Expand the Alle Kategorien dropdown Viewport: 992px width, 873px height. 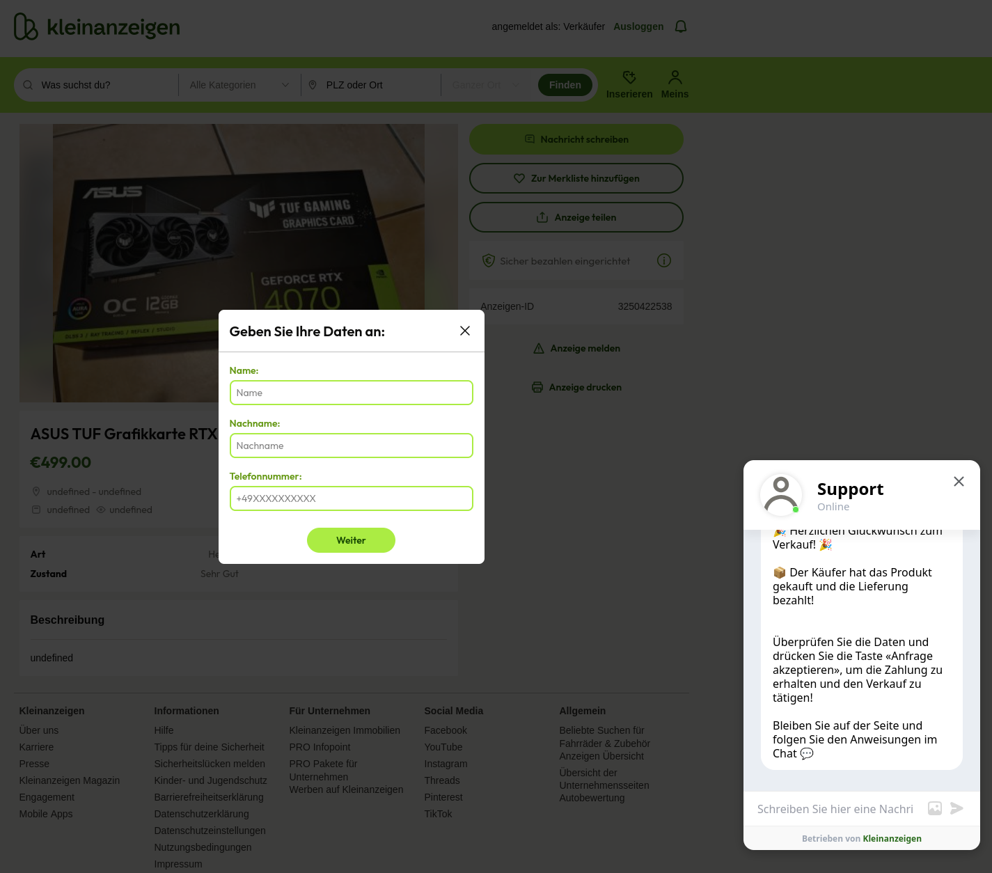click(239, 85)
